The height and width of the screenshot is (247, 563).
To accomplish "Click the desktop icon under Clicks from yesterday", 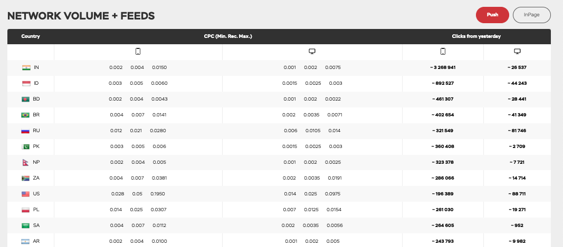I will click(517, 52).
